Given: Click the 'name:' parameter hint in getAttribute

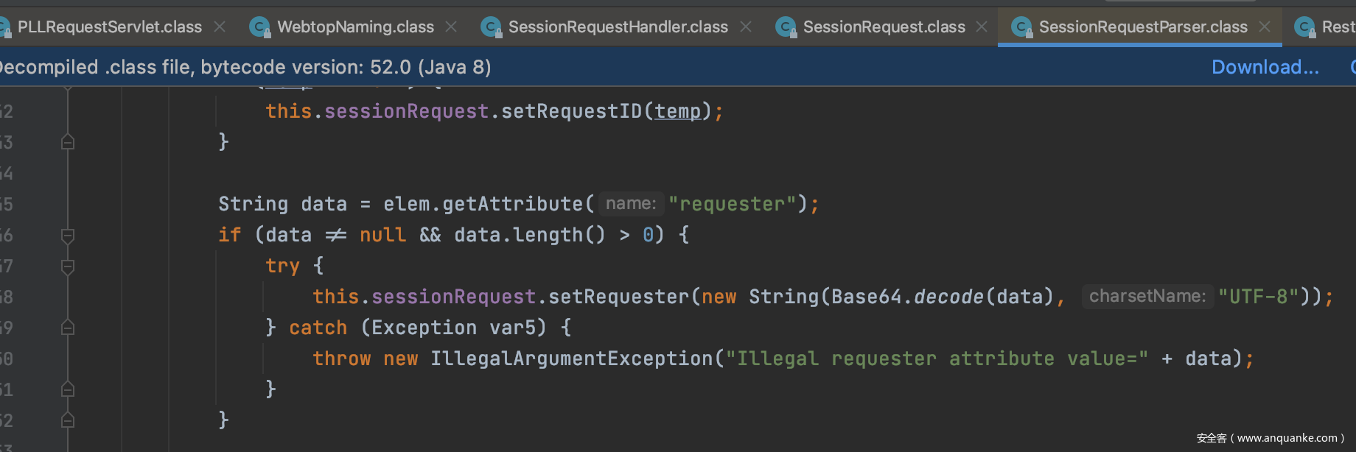Looking at the screenshot, I should point(631,204).
